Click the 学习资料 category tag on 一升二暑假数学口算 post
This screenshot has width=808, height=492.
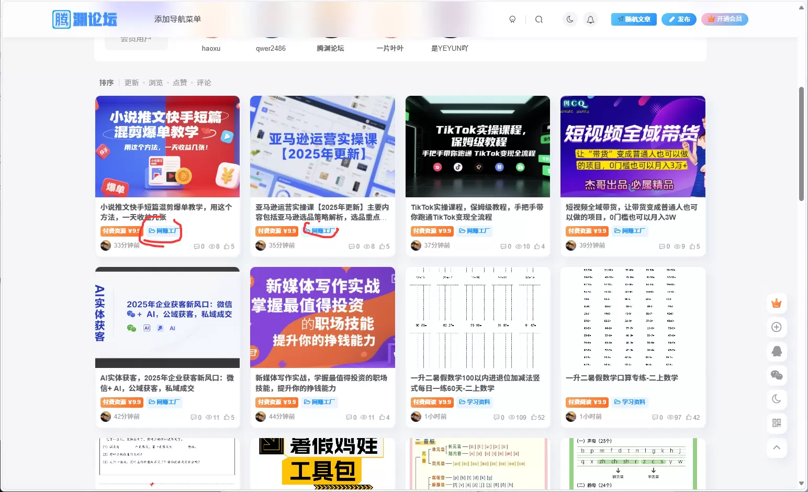(631, 402)
